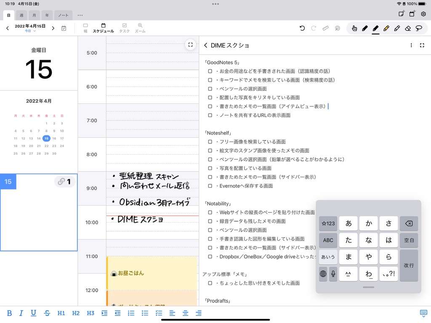The height and width of the screenshot is (323, 431).
Task: Go to the previous day with the left chevron
Action: tap(8, 28)
